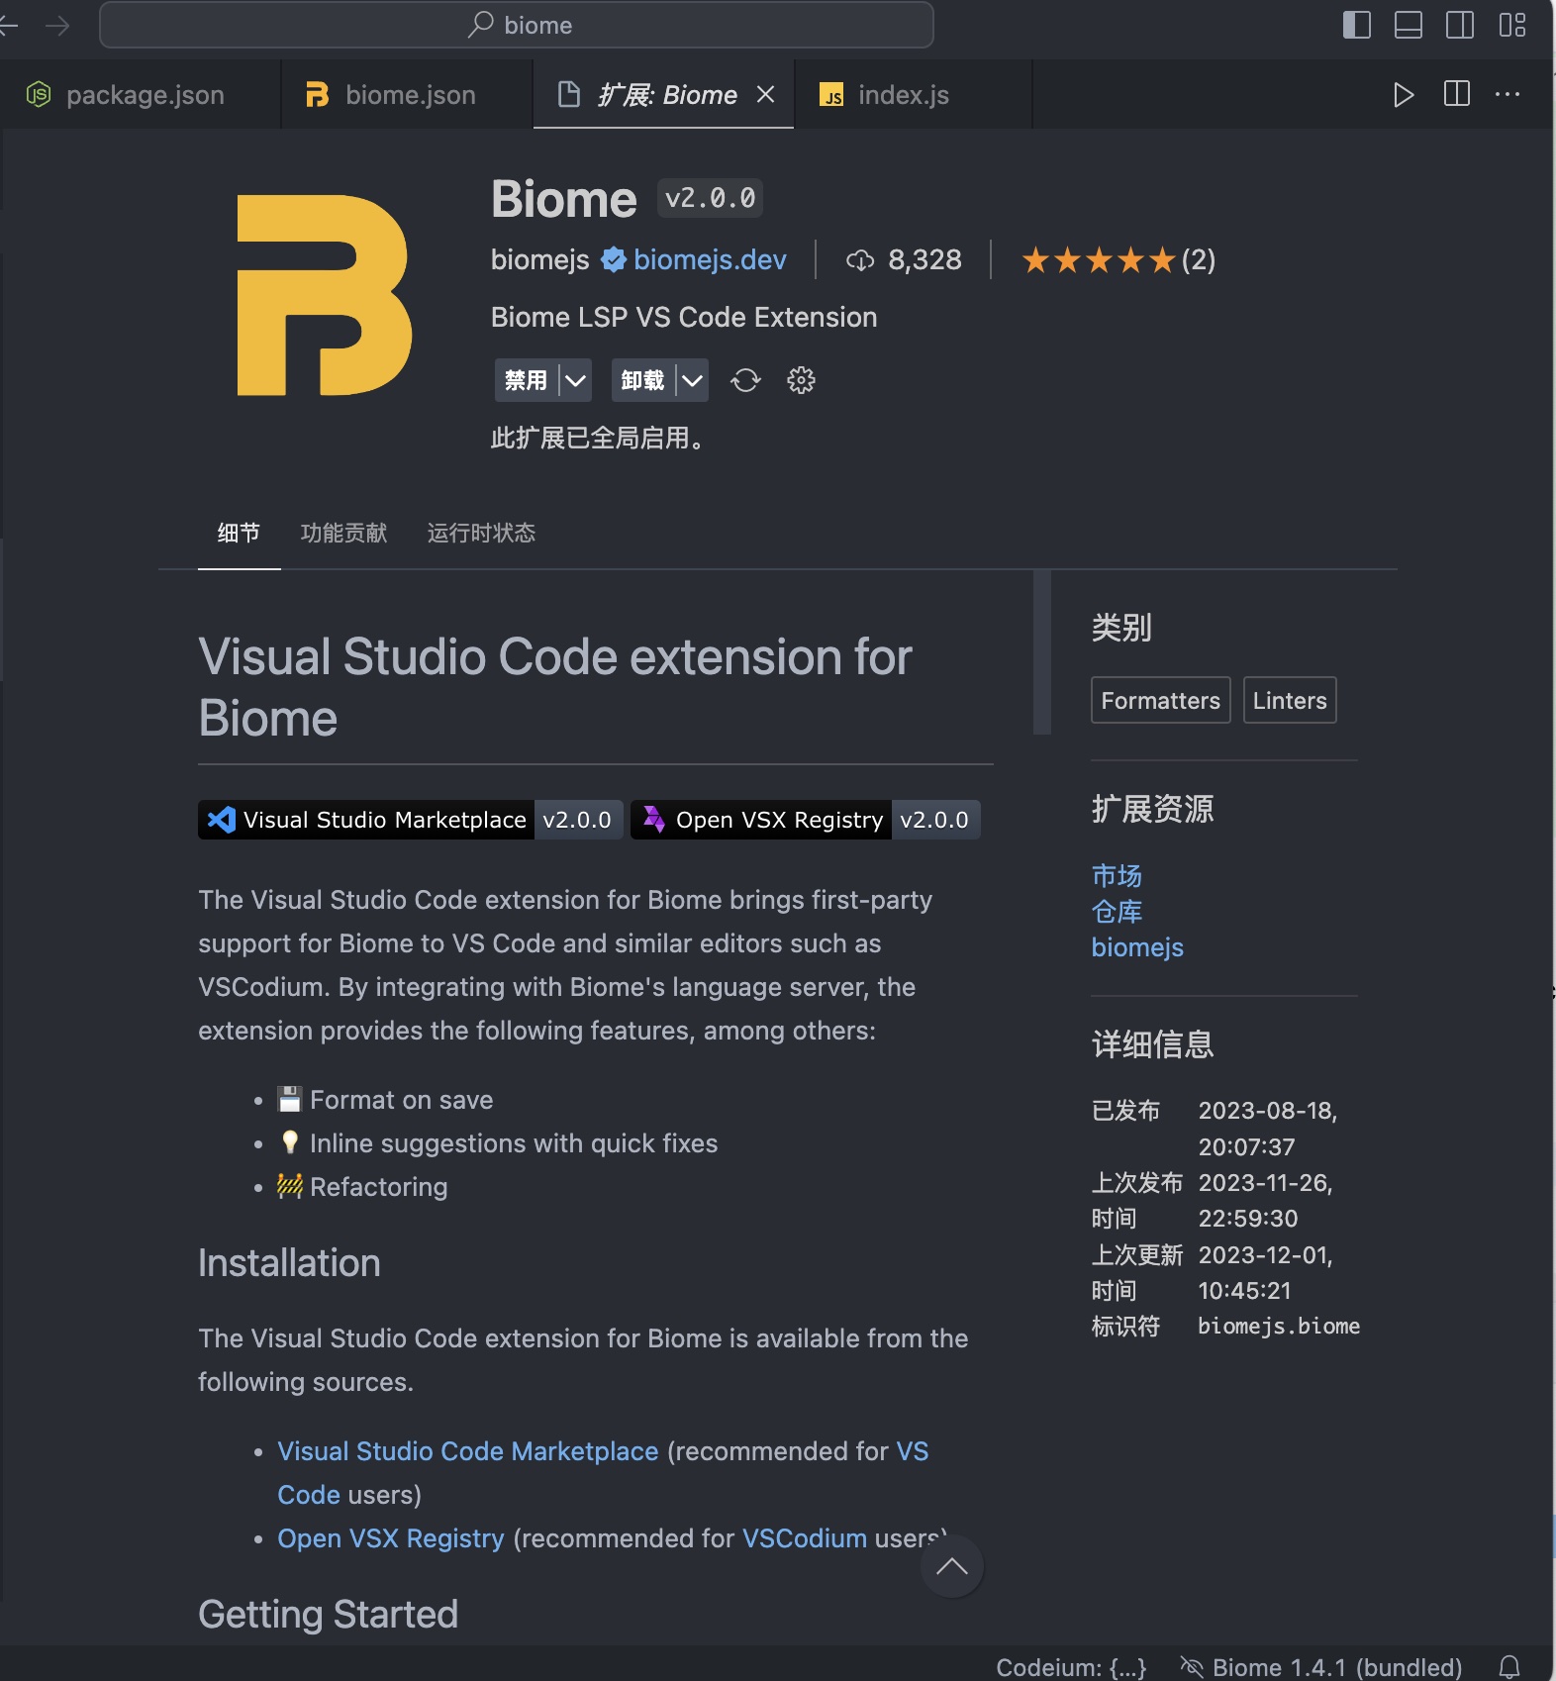Click the Installation heading
The height and width of the screenshot is (1681, 1556).
pos(289,1263)
